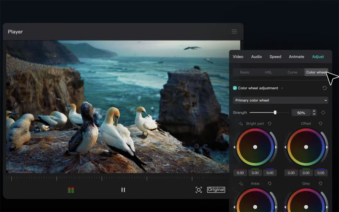
Task: Open the HSL sub-tab
Action: (x=268, y=72)
